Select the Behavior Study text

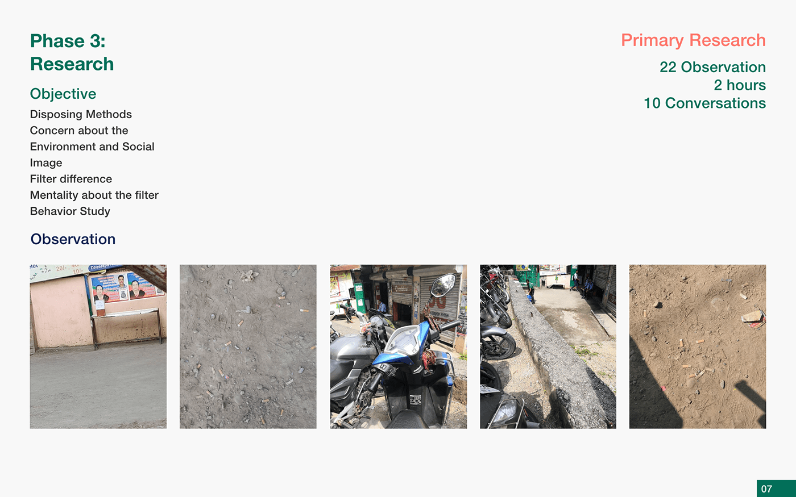coord(70,211)
